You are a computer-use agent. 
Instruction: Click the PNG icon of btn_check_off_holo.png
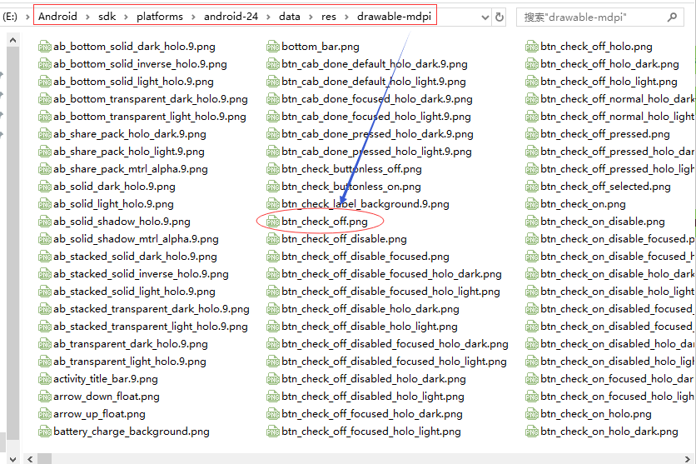click(x=532, y=47)
